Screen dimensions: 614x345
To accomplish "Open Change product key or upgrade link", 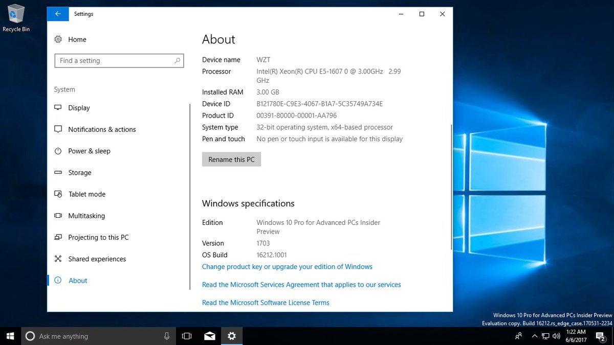I will pyautogui.click(x=287, y=266).
